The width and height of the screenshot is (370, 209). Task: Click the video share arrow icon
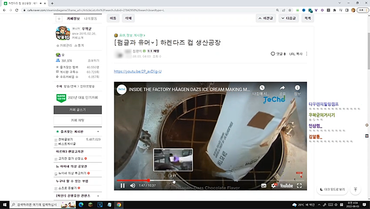pos(282,88)
